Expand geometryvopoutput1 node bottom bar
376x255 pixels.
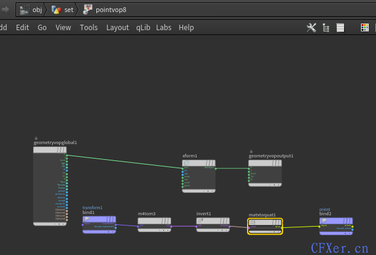(265, 184)
